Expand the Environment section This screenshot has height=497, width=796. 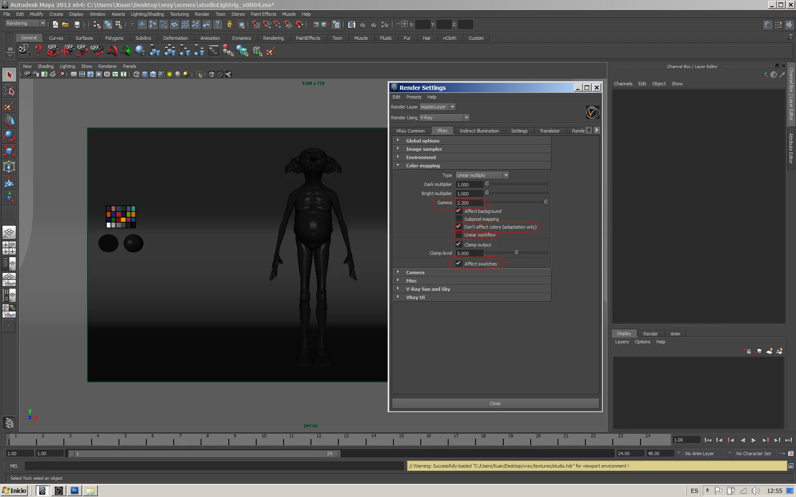(472, 157)
